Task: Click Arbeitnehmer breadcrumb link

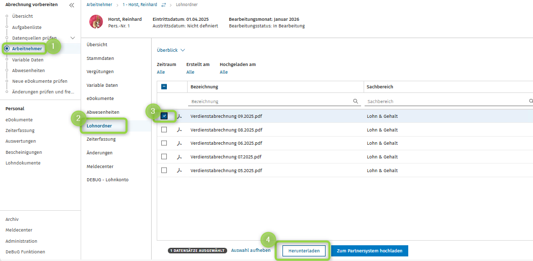Action: pos(99,5)
